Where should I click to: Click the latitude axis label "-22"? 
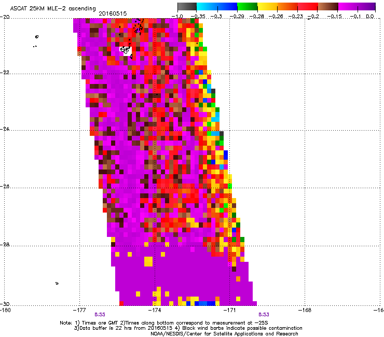pos(5,73)
